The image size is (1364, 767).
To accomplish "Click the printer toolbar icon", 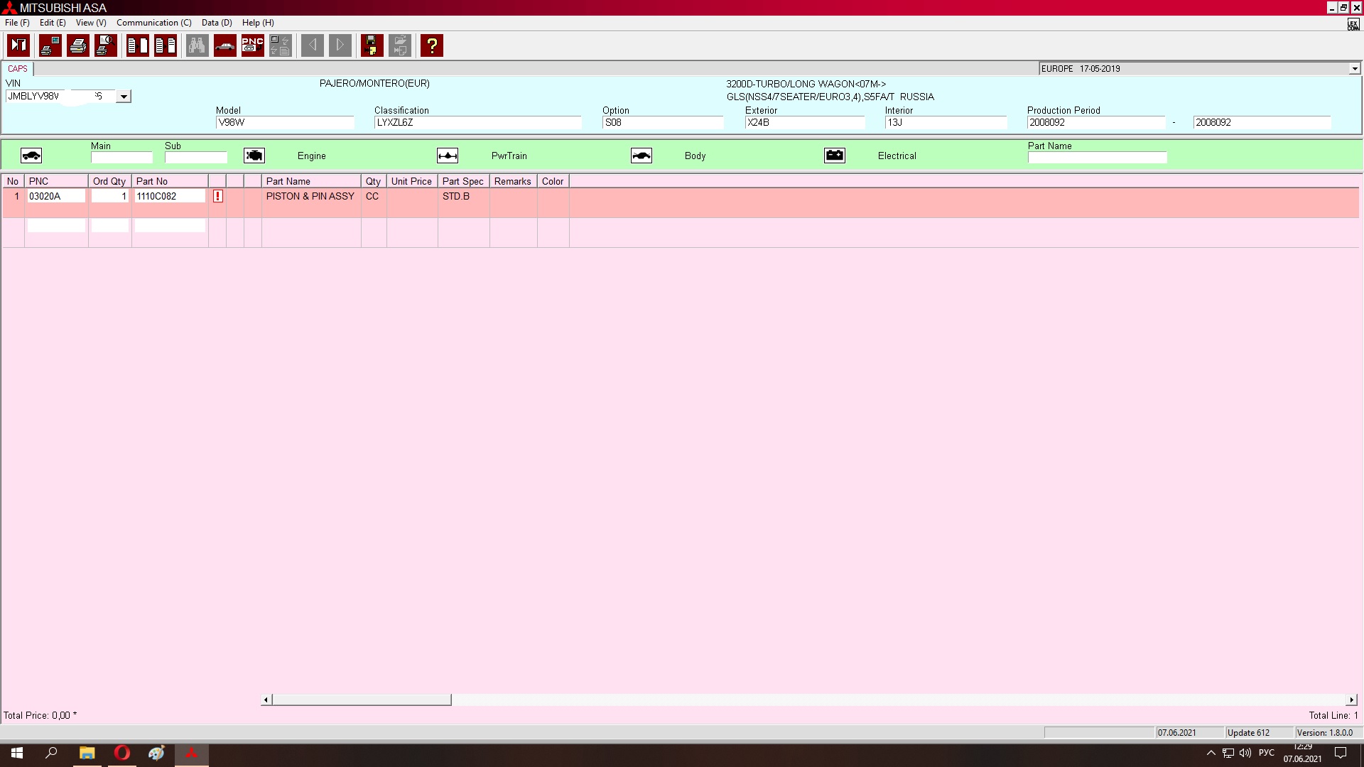I will coord(78,45).
